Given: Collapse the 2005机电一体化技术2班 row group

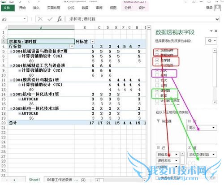Looking at the screenshot, I should coord(11,109).
